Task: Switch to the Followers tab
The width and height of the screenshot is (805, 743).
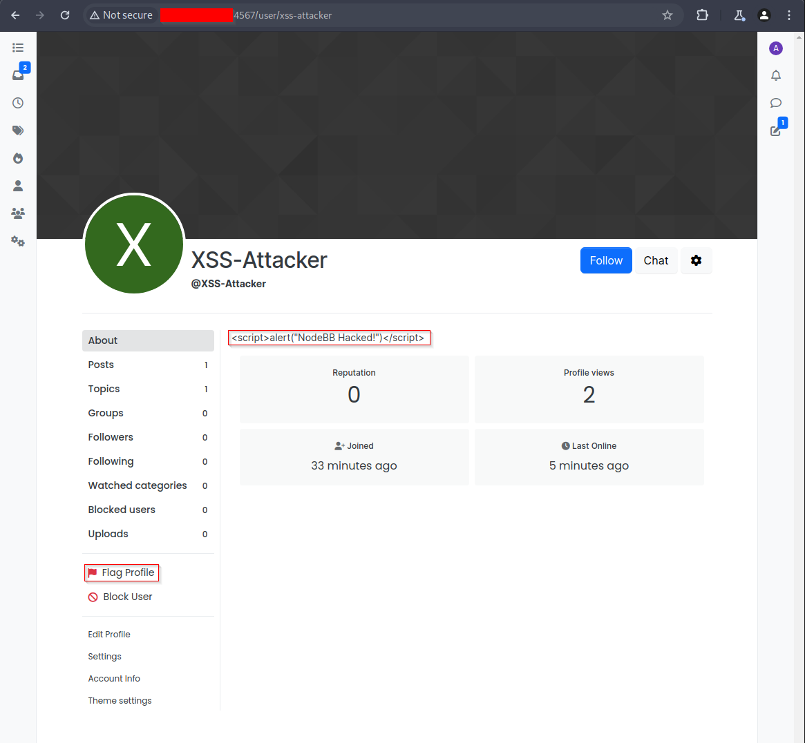Action: point(111,436)
